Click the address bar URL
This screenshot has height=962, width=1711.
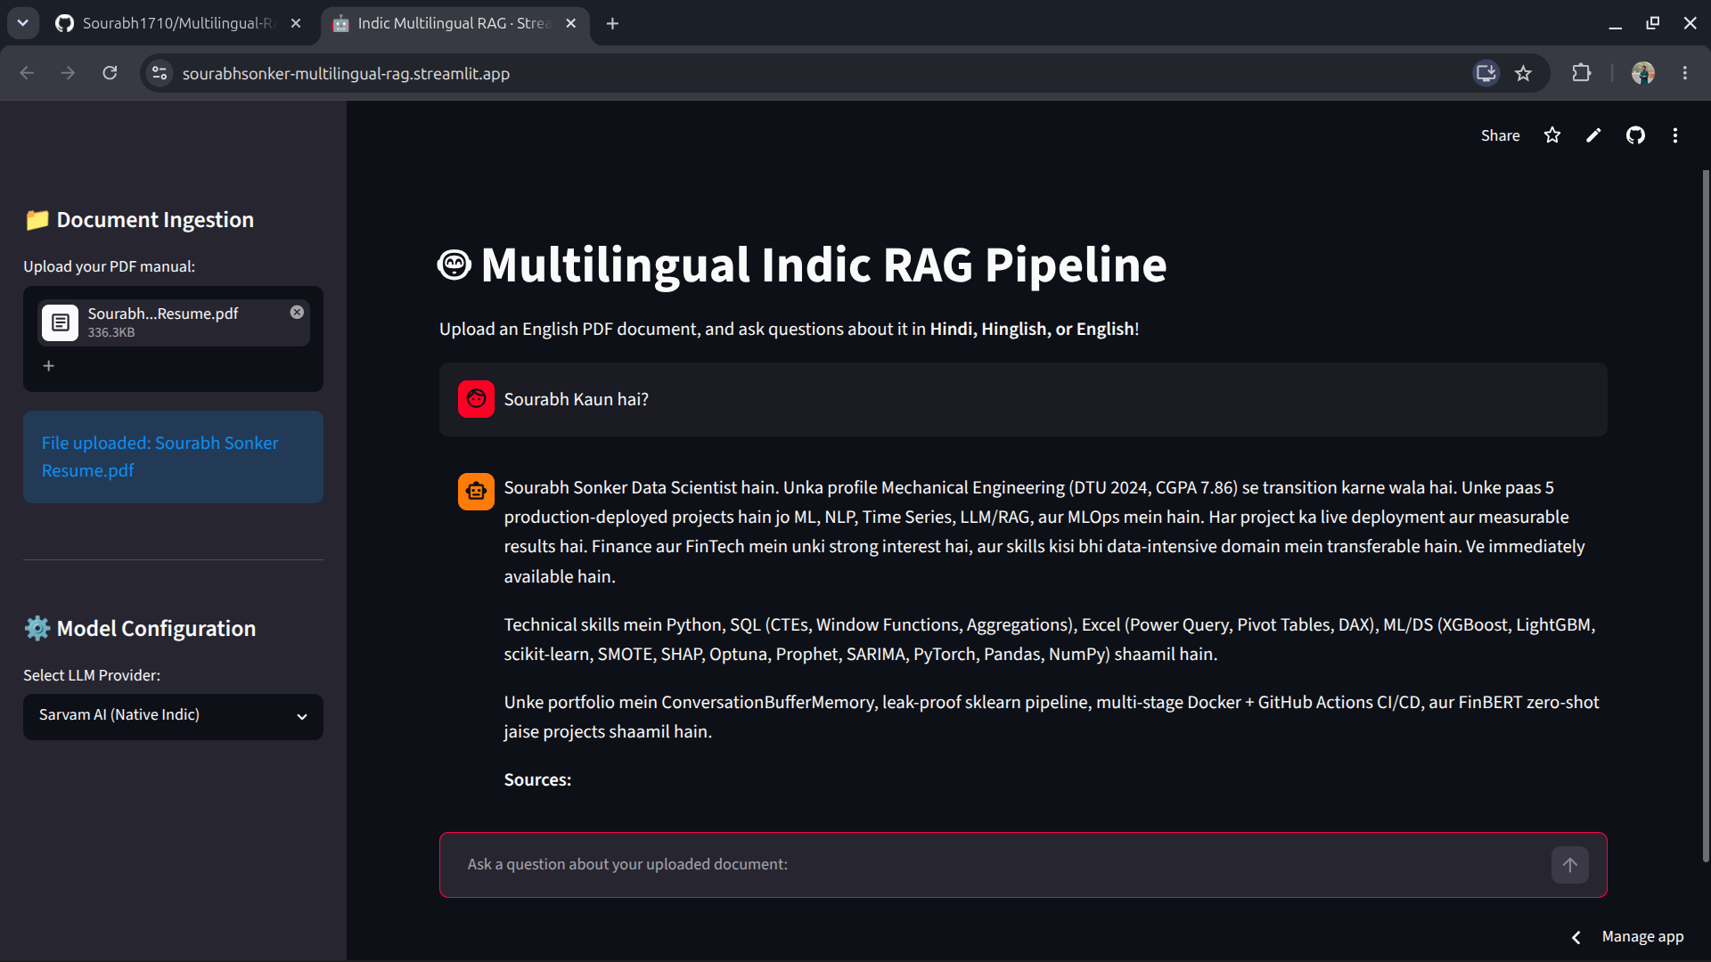coord(346,74)
